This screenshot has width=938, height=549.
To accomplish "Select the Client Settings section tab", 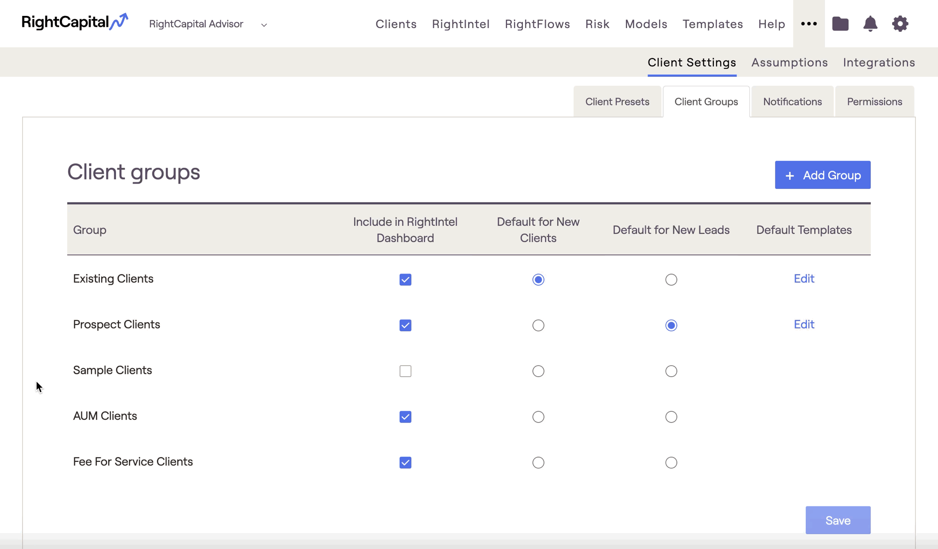I will coord(692,62).
